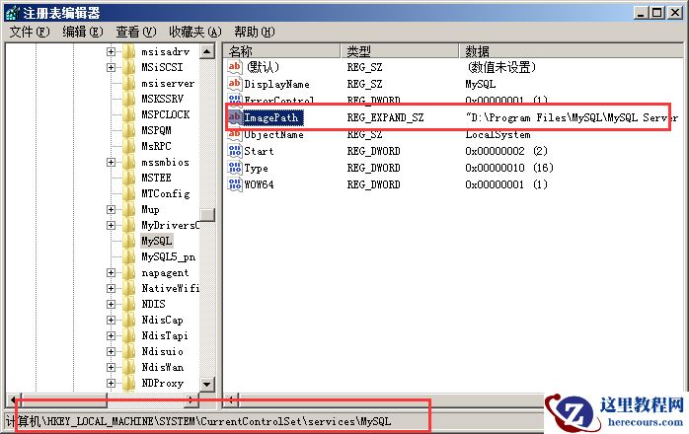Click the MySQL5_pn folder icon
Screen dimensions: 689x434
(x=128, y=256)
